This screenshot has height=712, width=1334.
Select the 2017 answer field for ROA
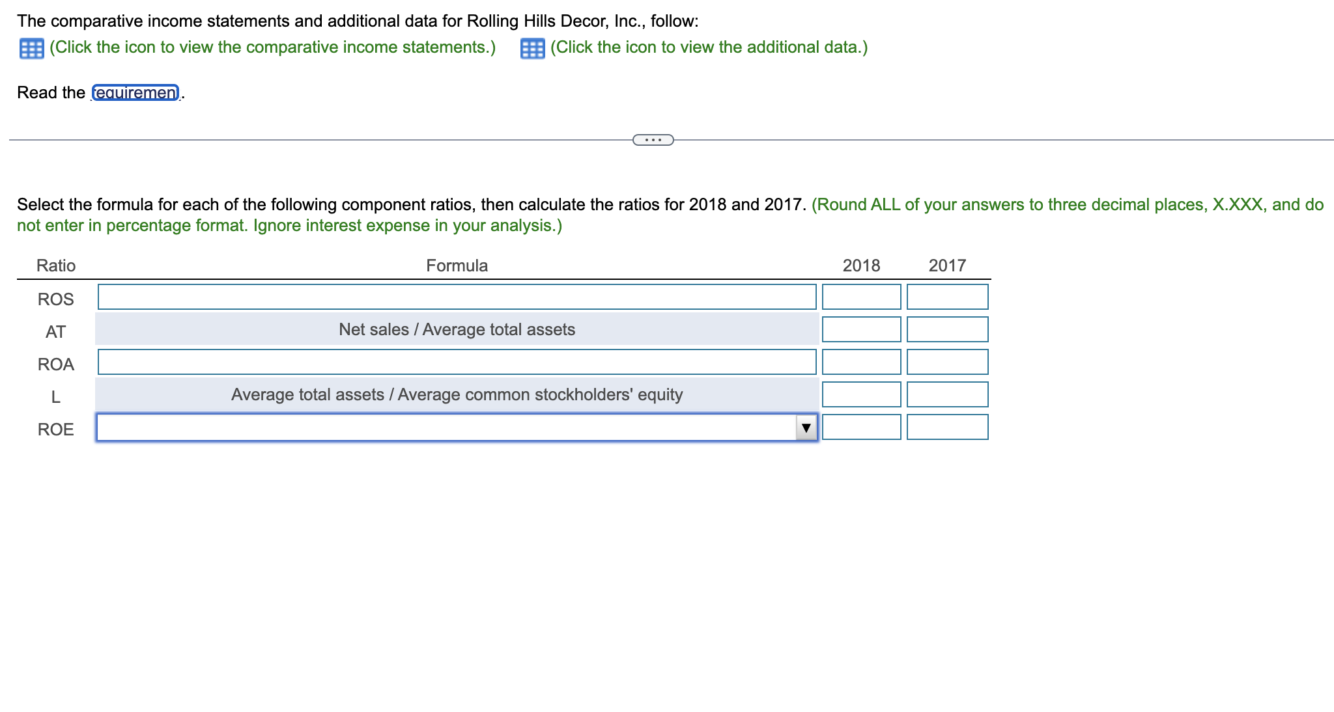(947, 362)
